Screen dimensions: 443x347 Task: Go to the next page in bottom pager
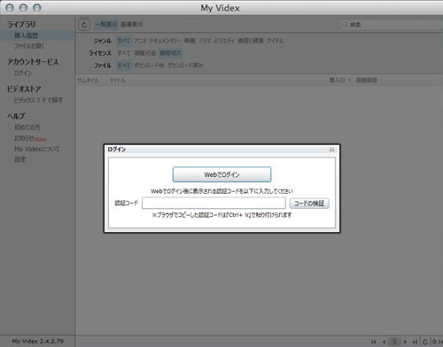tap(405, 342)
